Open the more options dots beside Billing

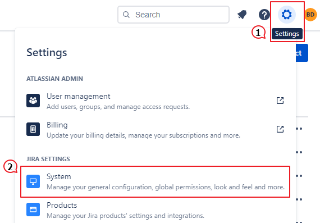click(x=299, y=129)
